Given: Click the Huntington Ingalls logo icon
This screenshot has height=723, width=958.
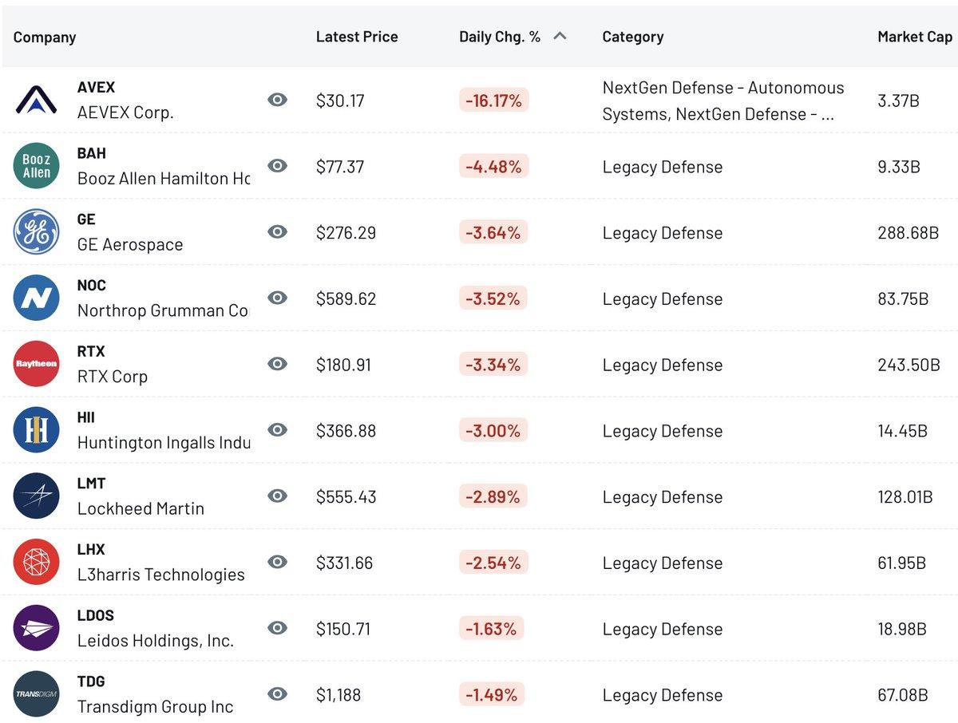Looking at the screenshot, I should [36, 430].
